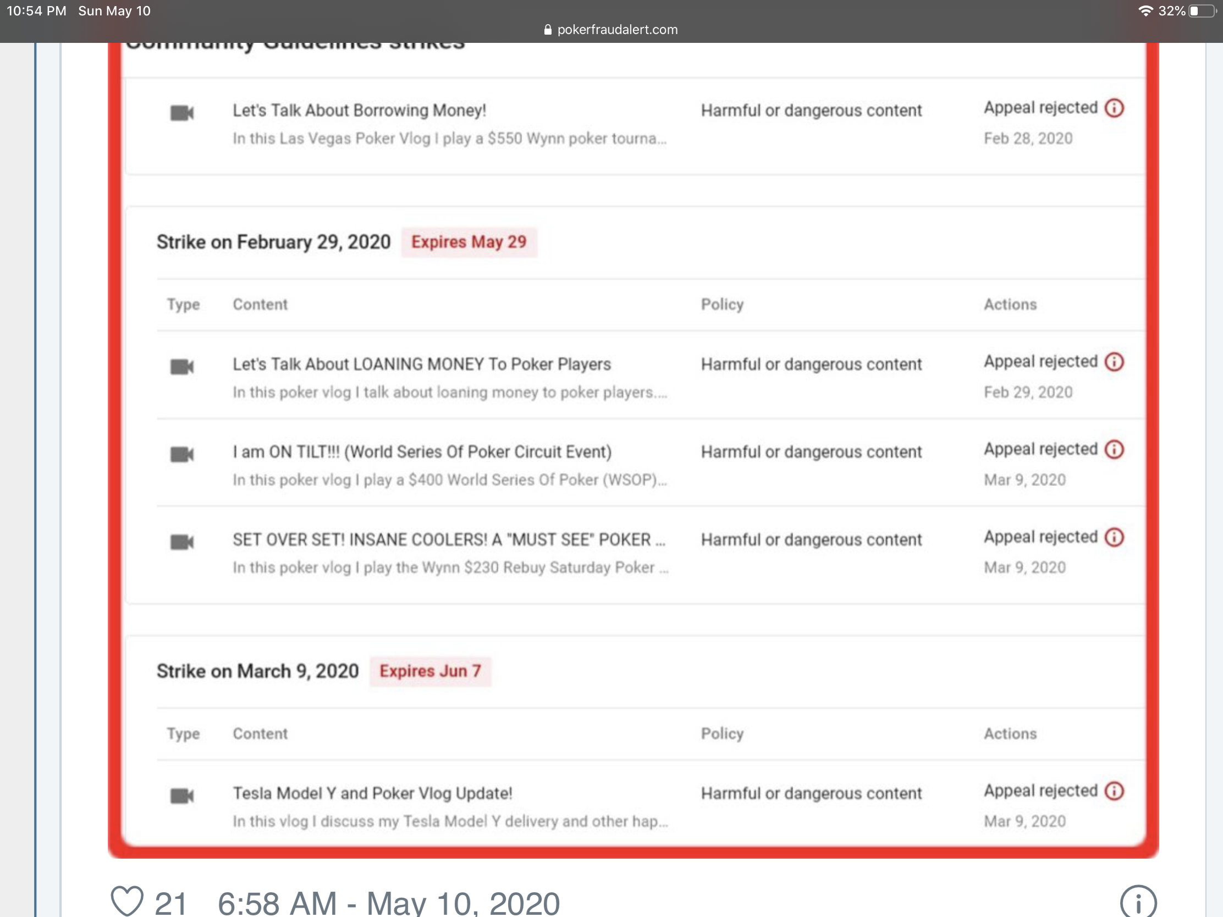
Task: Open 'I am ON TILT!!!' video title
Action: (x=422, y=452)
